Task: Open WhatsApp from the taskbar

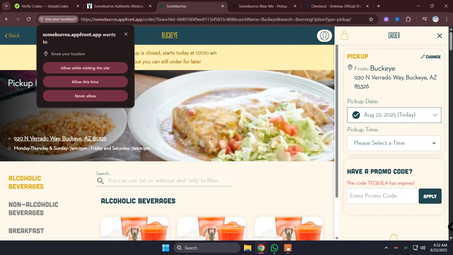Action: click(275, 248)
